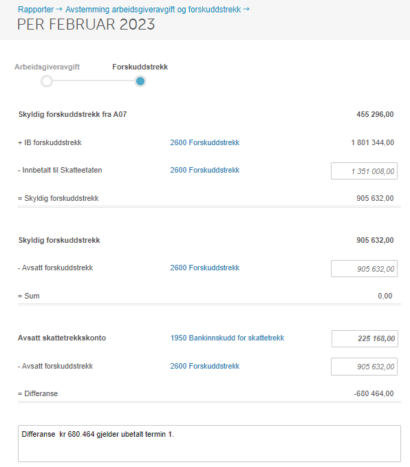The height and width of the screenshot is (467, 410).
Task: Open 2600 Forskuddstrekk in the Innbetalt til Skatteetaten row
Action: (205, 170)
